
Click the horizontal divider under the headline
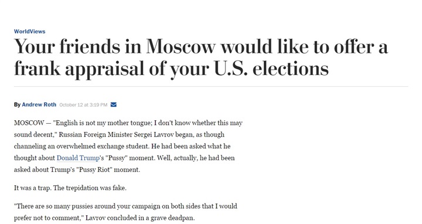[x=211, y=87]
